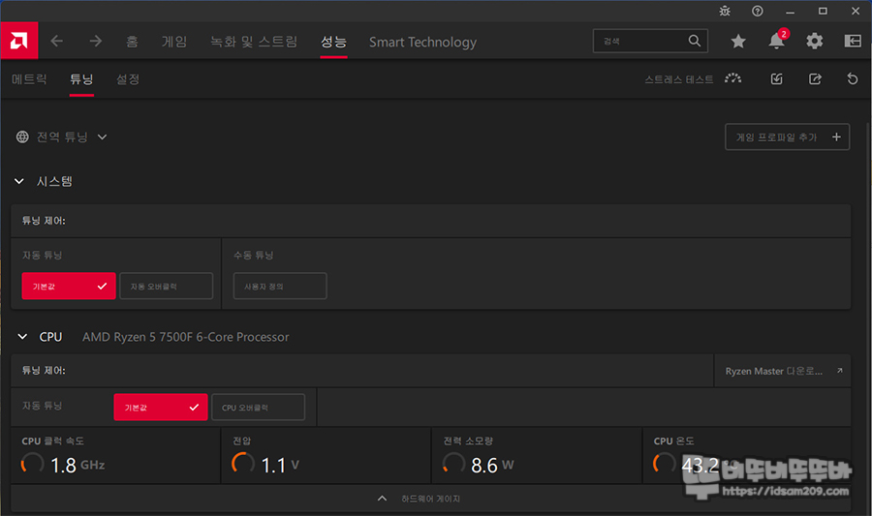
Task: Open the bug report icon
Action: (x=725, y=11)
